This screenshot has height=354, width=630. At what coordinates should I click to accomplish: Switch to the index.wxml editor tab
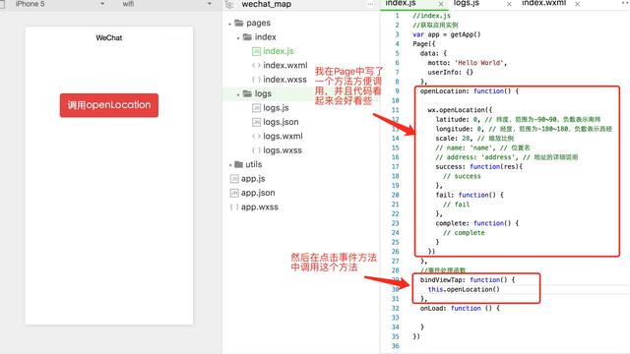[543, 3]
